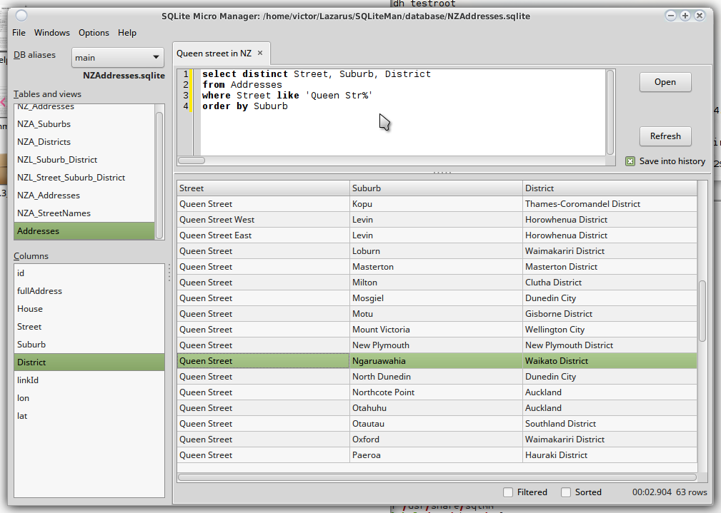The width and height of the screenshot is (721, 513).
Task: Click the Refresh button
Action: [x=665, y=136]
